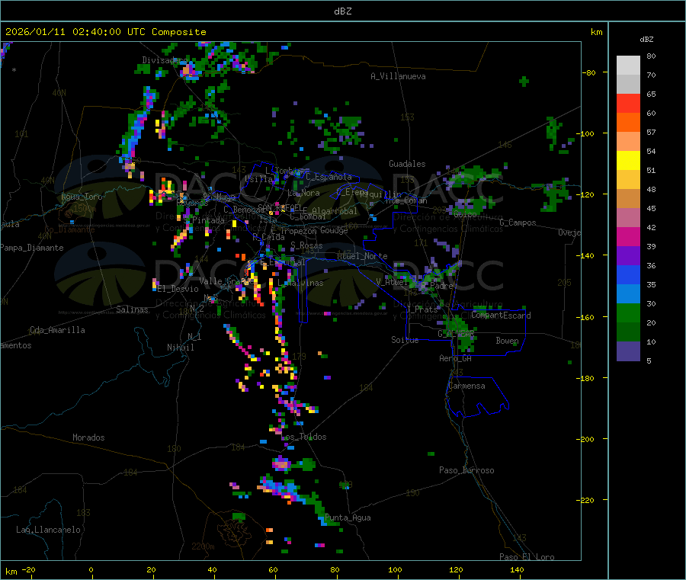Click the Lag.Llancanelo label
Image resolution: width=686 pixels, height=580 pixels.
pos(48,530)
